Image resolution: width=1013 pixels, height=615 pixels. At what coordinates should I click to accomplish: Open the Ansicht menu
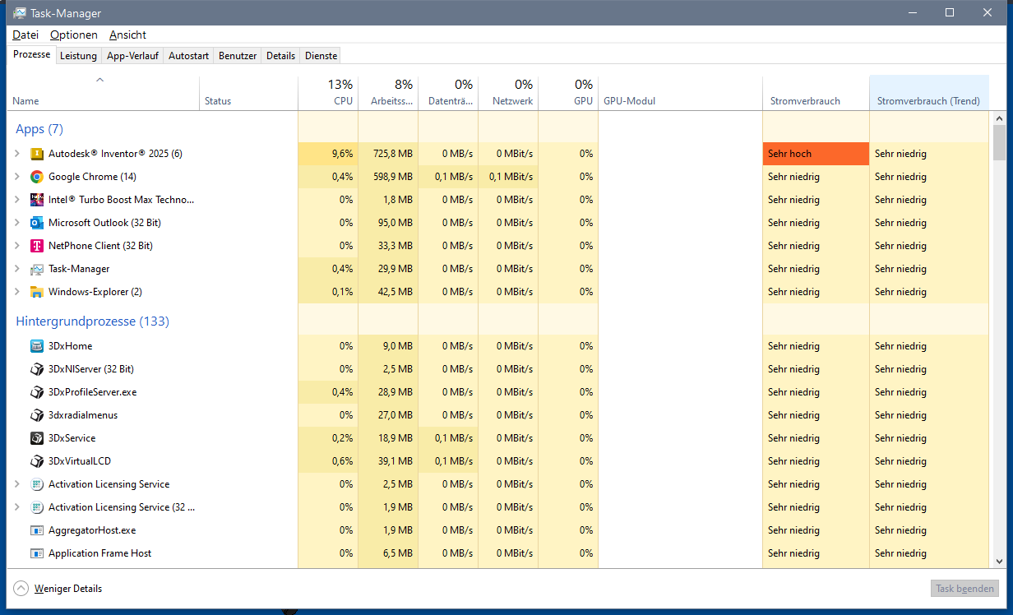tap(127, 35)
